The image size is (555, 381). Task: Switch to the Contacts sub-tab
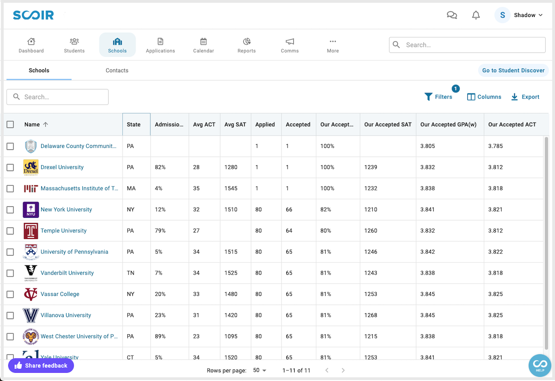pyautogui.click(x=117, y=70)
